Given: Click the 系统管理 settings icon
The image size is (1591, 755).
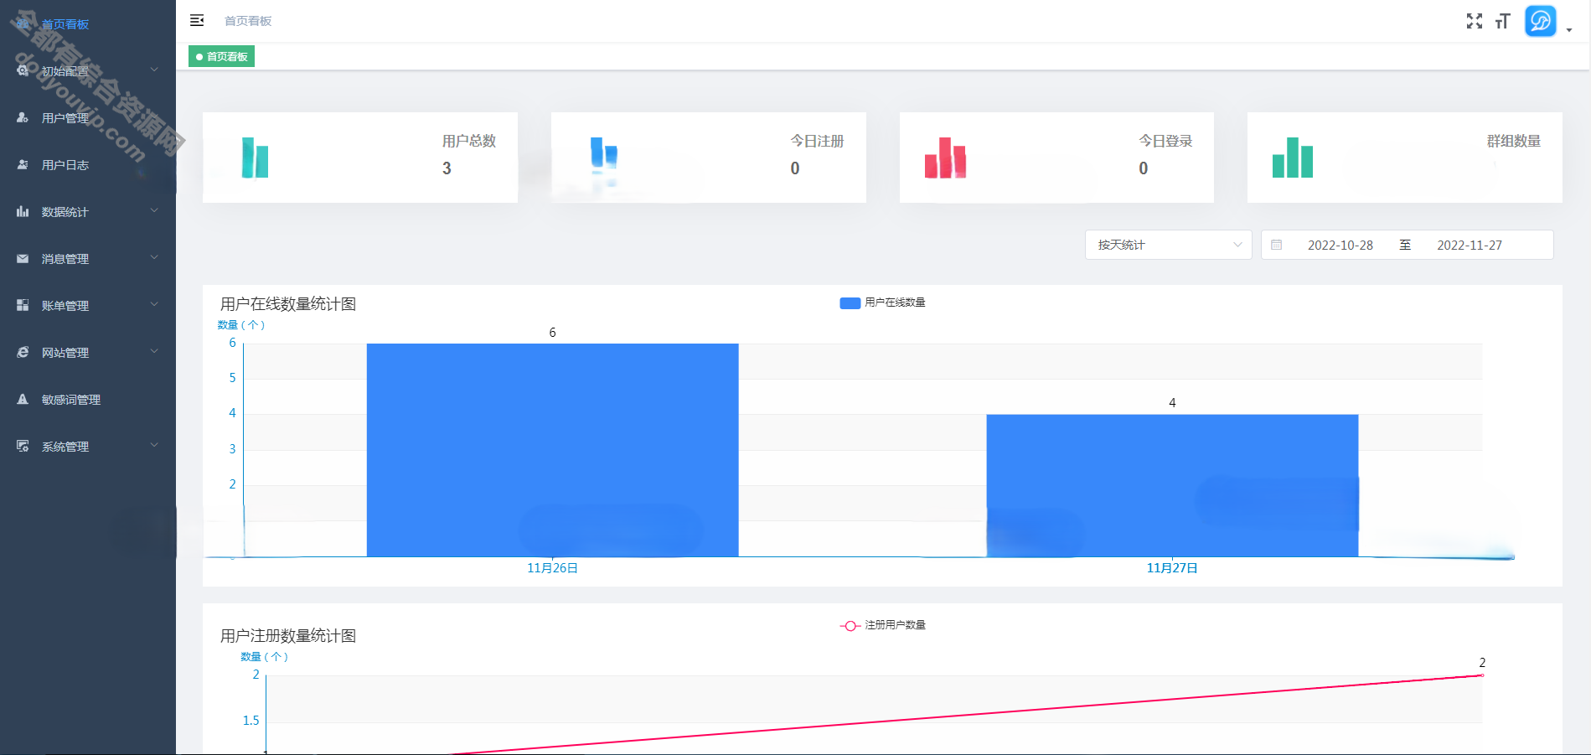Looking at the screenshot, I should [23, 446].
